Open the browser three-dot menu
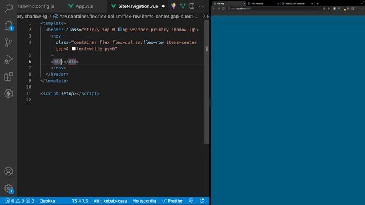The width and height of the screenshot is (365, 205). click(x=362, y=9)
